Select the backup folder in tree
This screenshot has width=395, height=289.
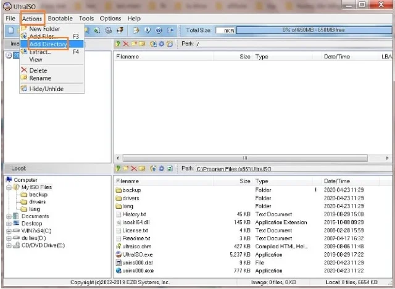coord(38,195)
